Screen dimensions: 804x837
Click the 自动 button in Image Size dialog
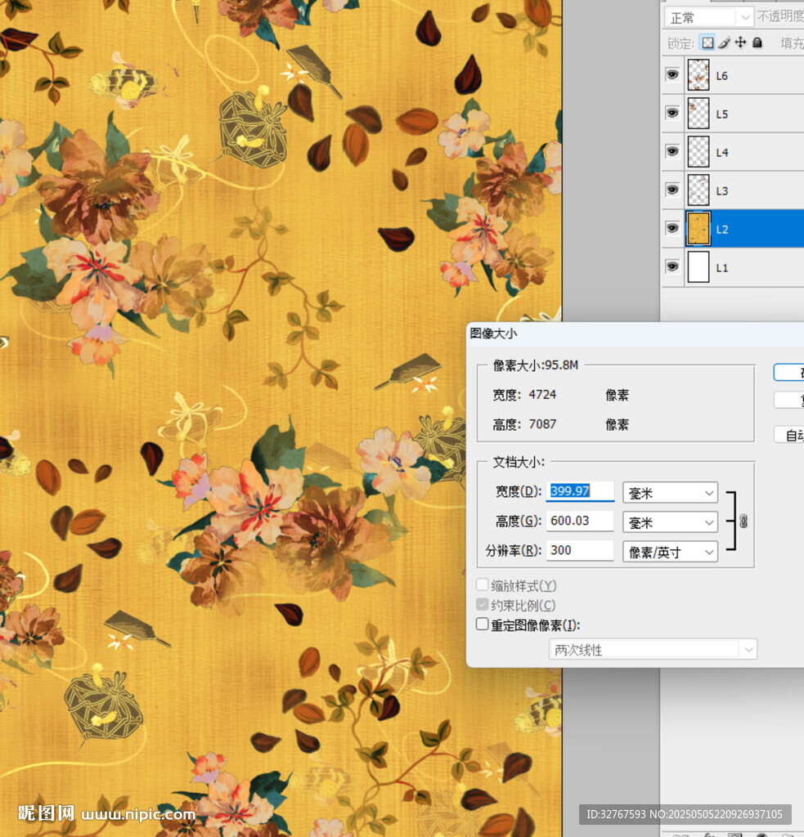pos(789,435)
